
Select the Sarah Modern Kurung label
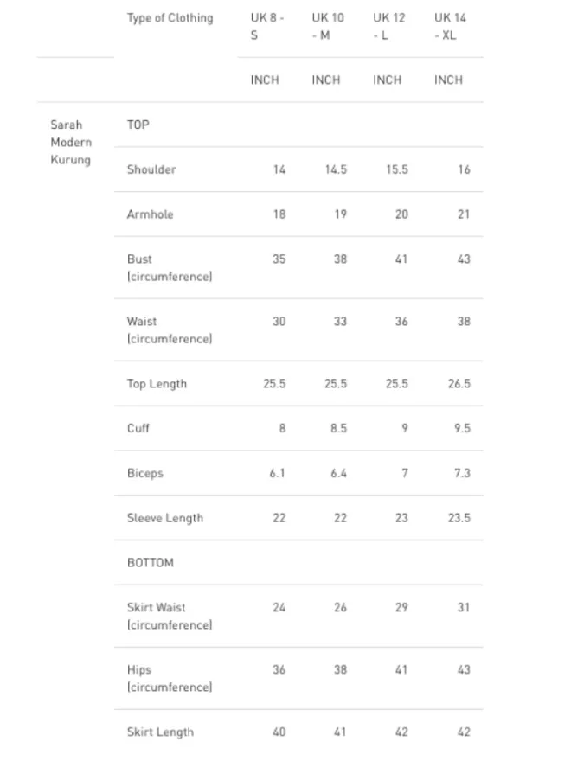click(70, 142)
